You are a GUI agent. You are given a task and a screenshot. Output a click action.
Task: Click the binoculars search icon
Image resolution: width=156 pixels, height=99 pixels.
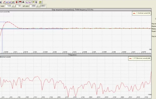click(x=23, y=2)
